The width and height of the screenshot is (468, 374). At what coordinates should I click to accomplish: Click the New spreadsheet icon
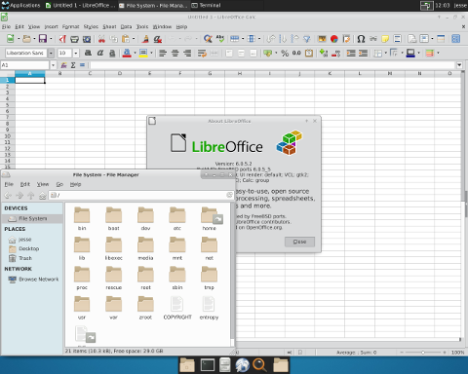point(11,39)
